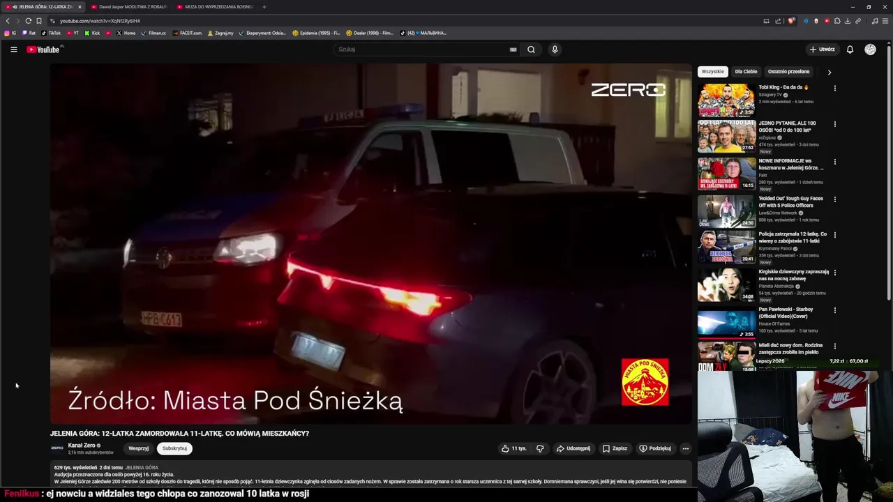Open options for Policja zatrzymała video
The width and height of the screenshot is (893, 502).
point(834,235)
